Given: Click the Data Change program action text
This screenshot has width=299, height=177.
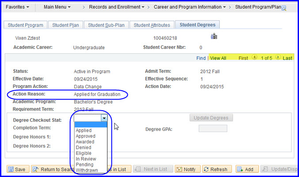Looking at the screenshot, I should (88, 87).
